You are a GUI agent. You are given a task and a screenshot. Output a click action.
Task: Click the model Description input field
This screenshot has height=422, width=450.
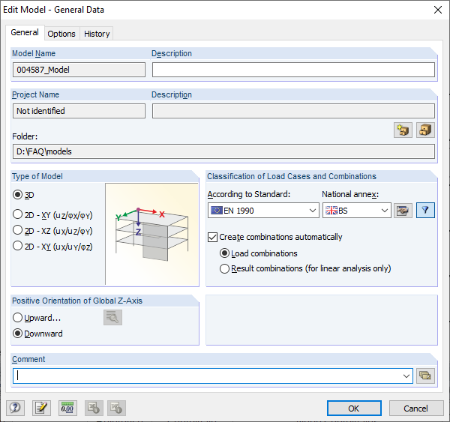(293, 70)
